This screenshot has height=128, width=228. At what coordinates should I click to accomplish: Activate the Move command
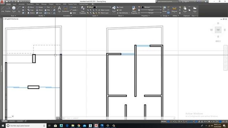(x=31, y=7)
